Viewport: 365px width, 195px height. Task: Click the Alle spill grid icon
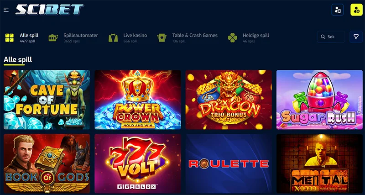pyautogui.click(x=10, y=38)
